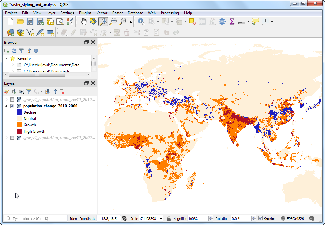Click the Map Tips speech bubble icon
The height and width of the screenshot is (225, 325).
tap(255, 22)
